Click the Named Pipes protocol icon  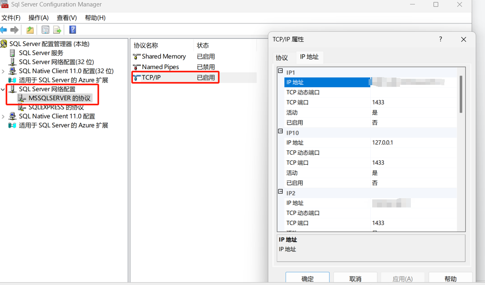[x=137, y=67]
